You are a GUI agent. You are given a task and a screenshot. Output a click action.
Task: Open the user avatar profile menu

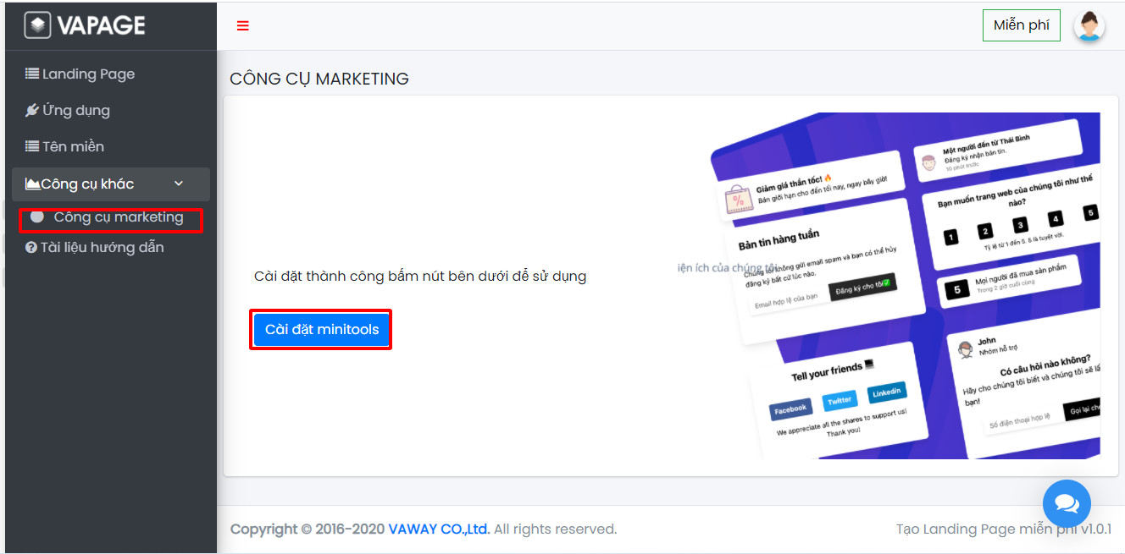1089,25
